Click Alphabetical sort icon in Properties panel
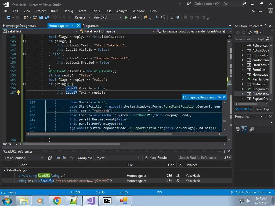The width and height of the screenshot is (275, 206). click(244, 129)
